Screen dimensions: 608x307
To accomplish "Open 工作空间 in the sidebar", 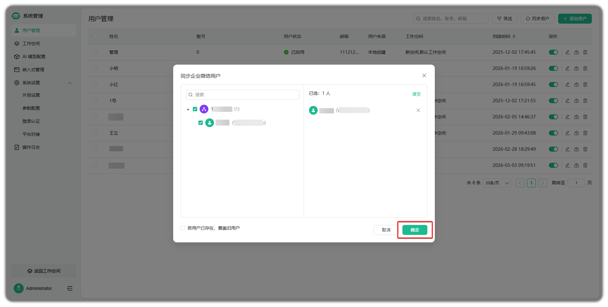I will point(31,44).
